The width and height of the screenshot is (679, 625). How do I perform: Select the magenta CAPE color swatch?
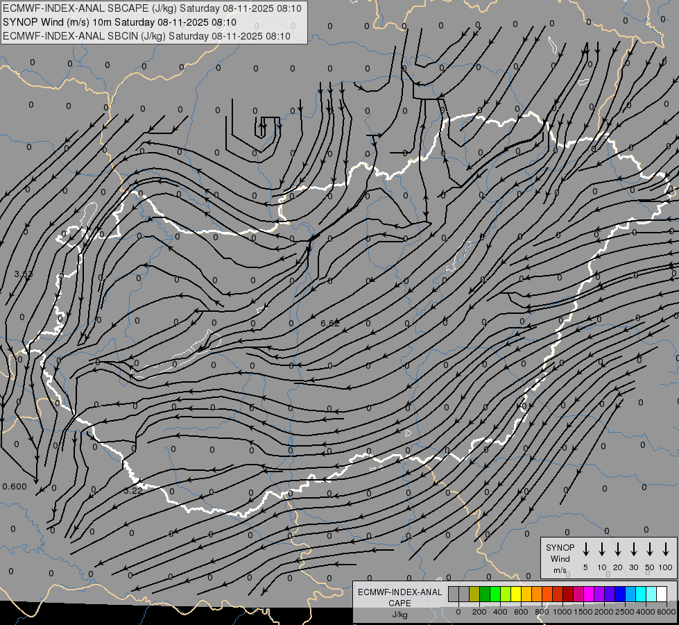click(590, 594)
